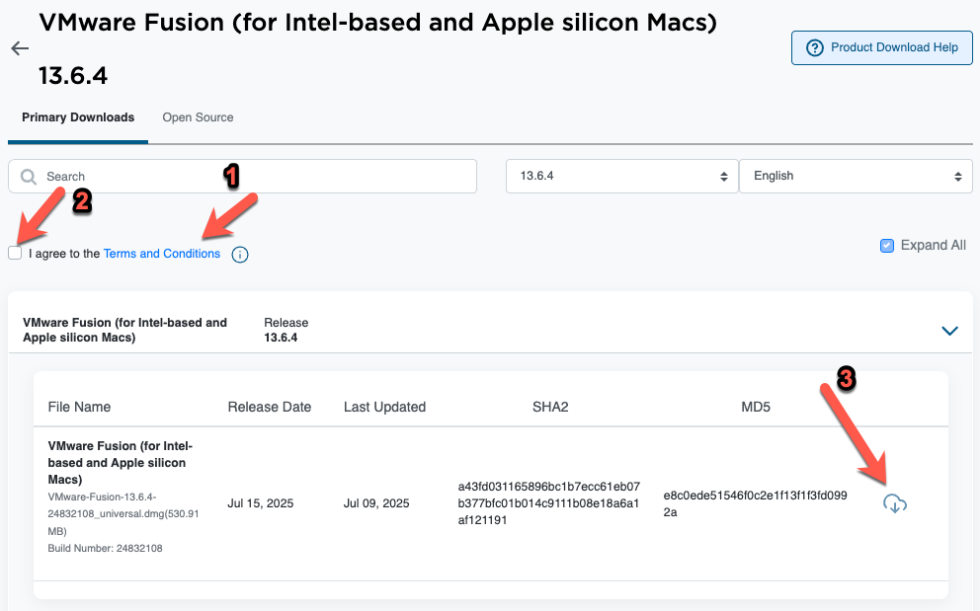Select the bold VMware Fusion file name entry
980x611 pixels.
120,462
